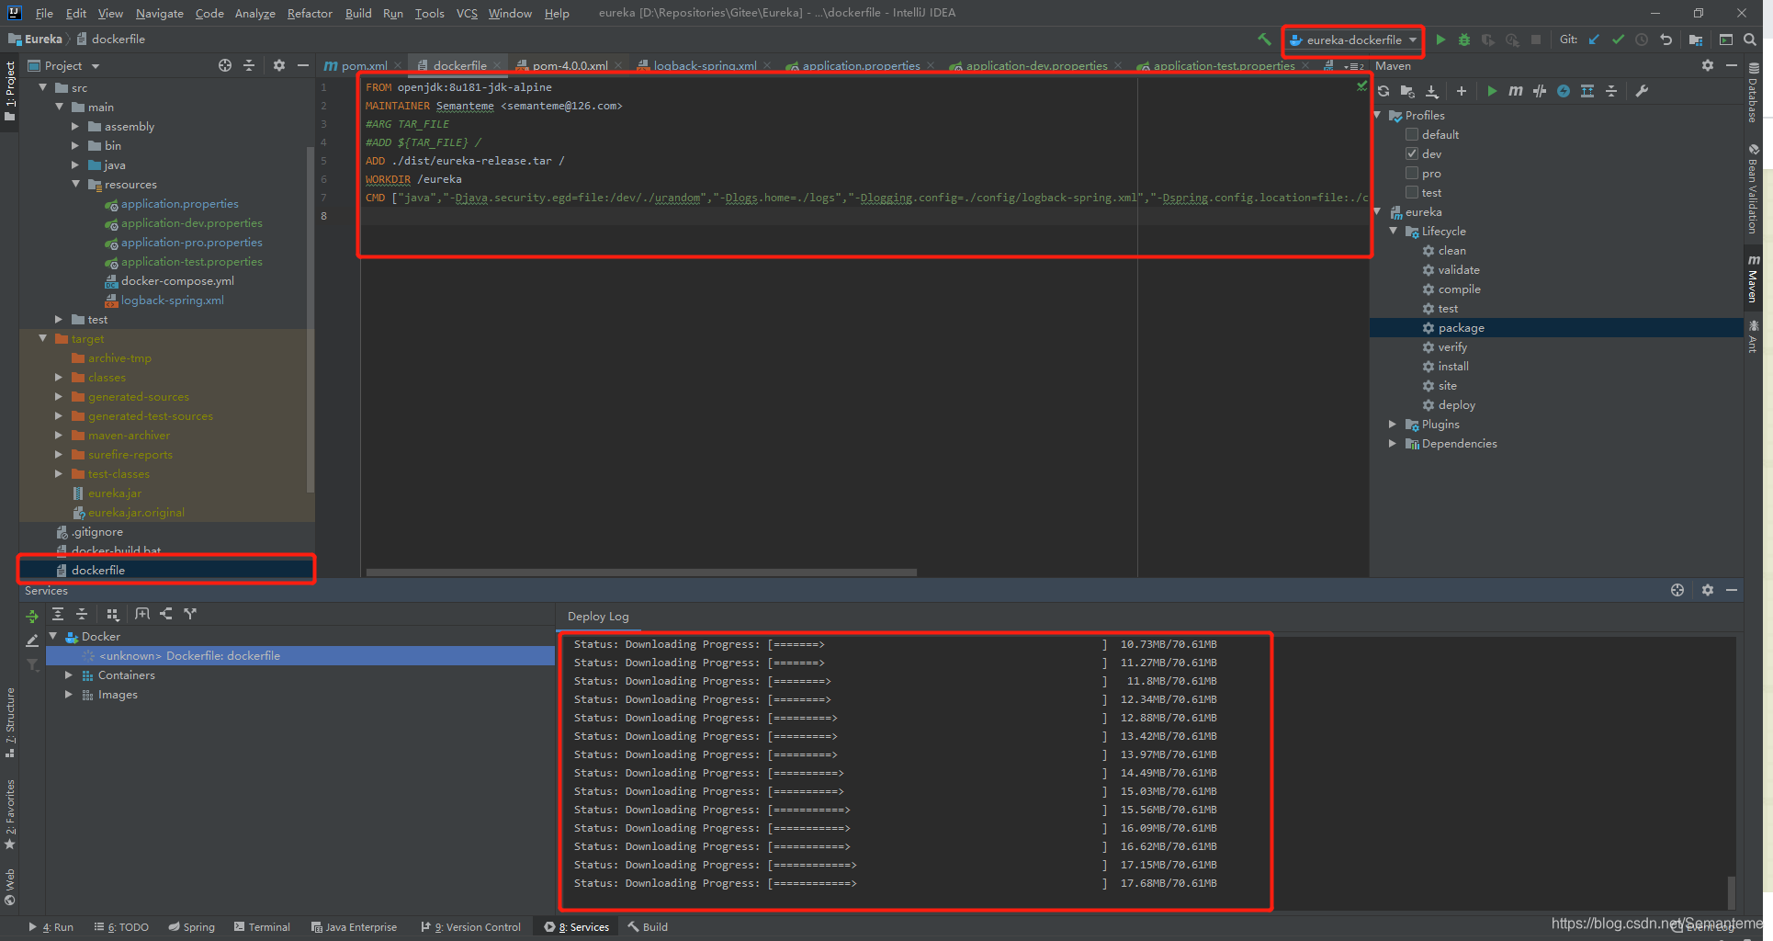Collapse all in Services toolbar
The height and width of the screenshot is (941, 1773).
point(82,614)
